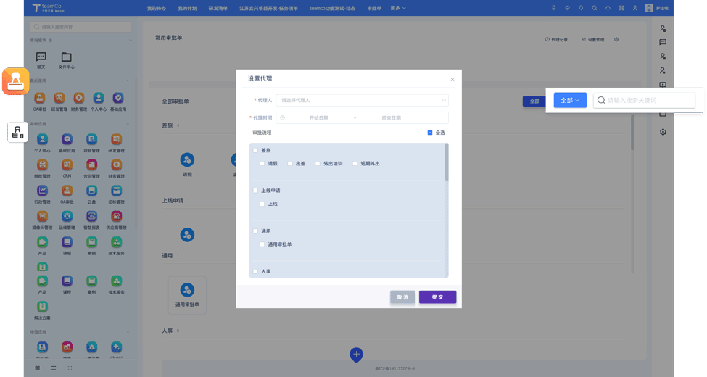
Task: Launch the 云盘 cloud drive app
Action: [91, 191]
